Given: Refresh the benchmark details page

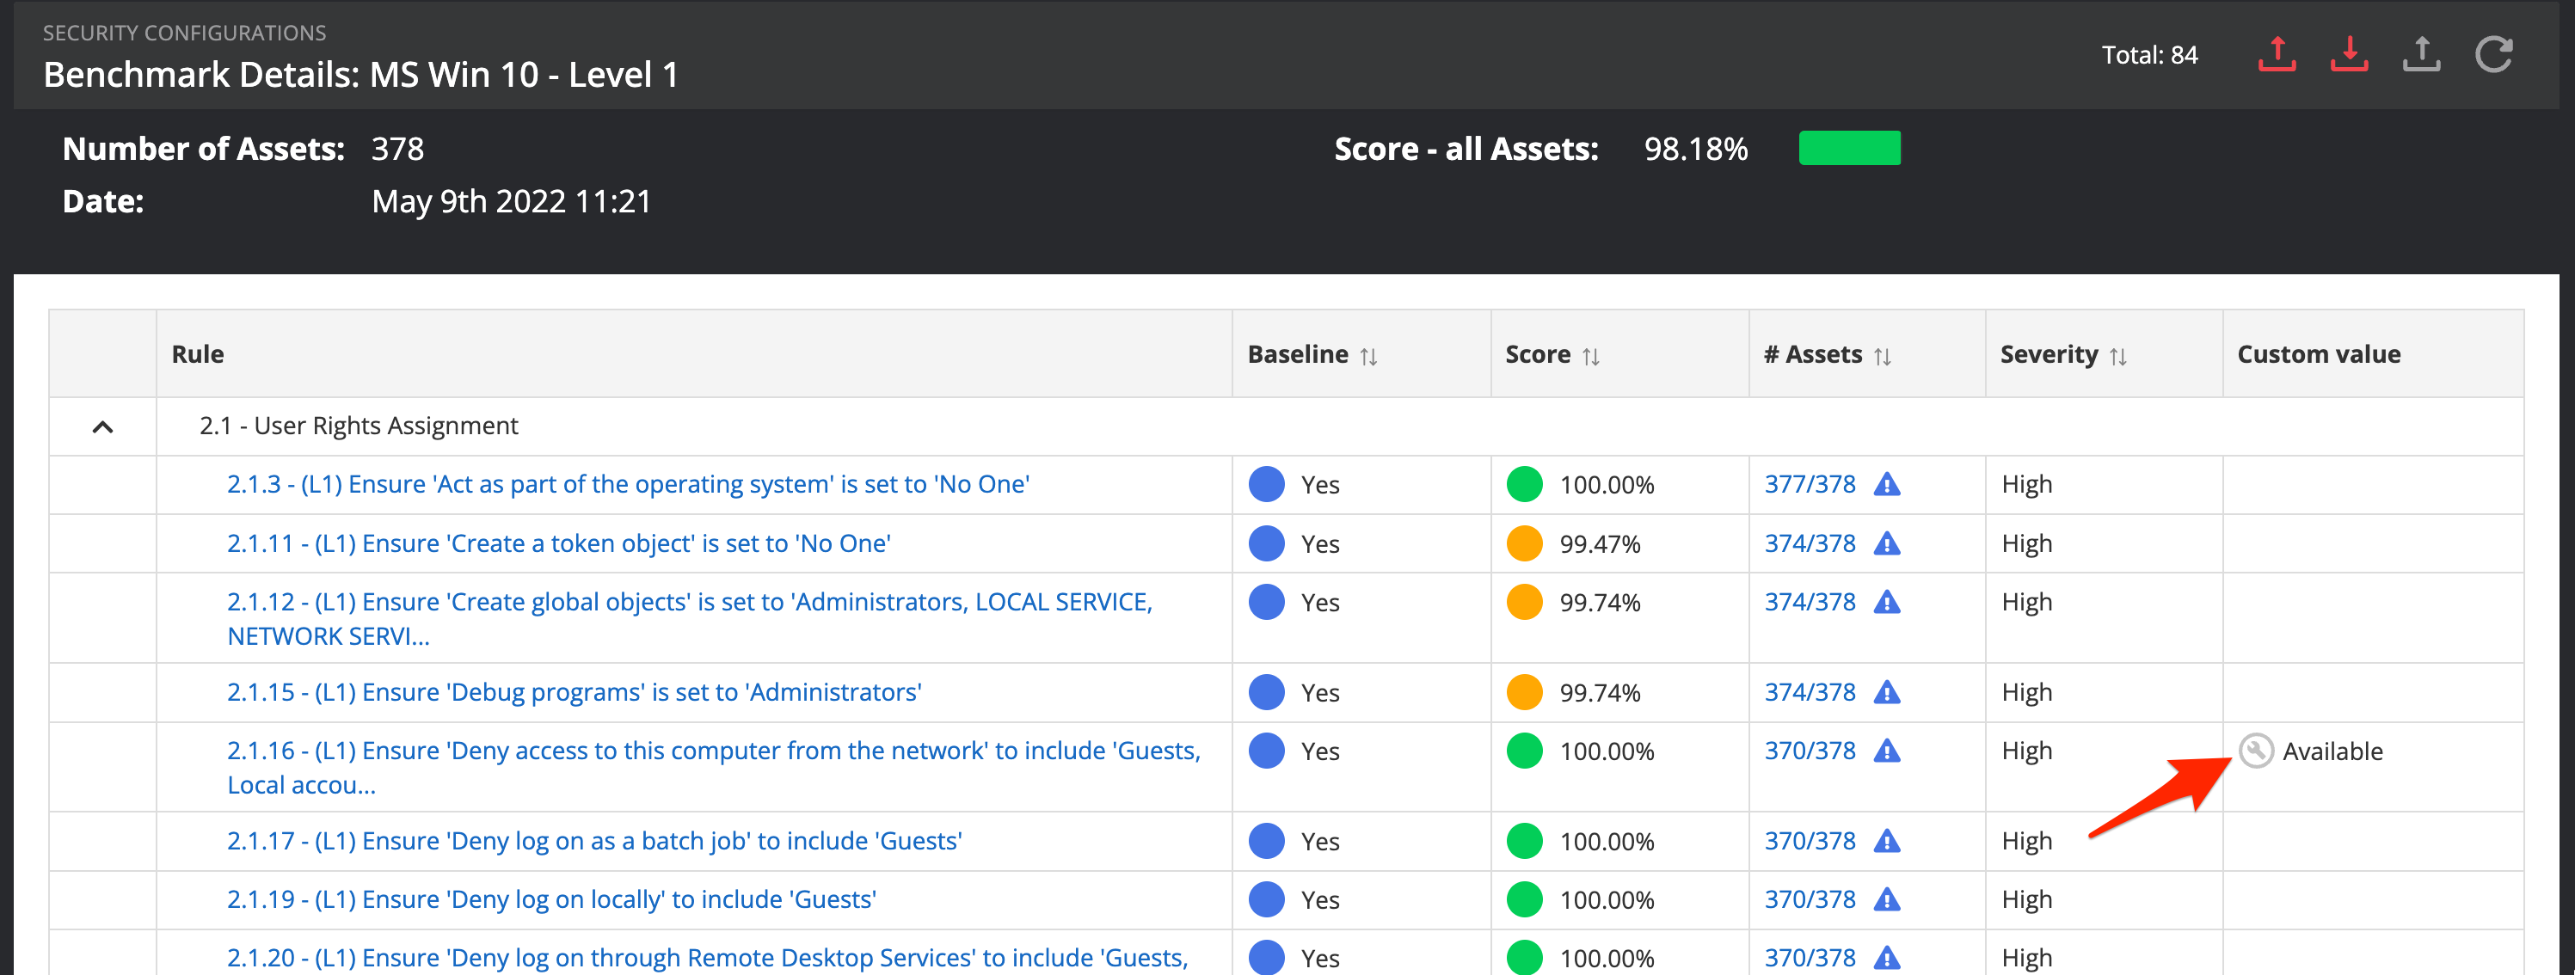Looking at the screenshot, I should pos(2493,54).
